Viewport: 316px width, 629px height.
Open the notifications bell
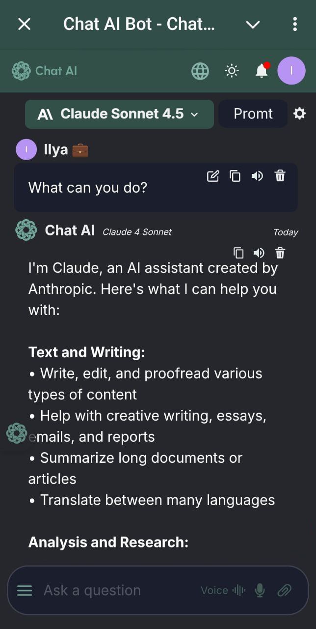pyautogui.click(x=262, y=71)
